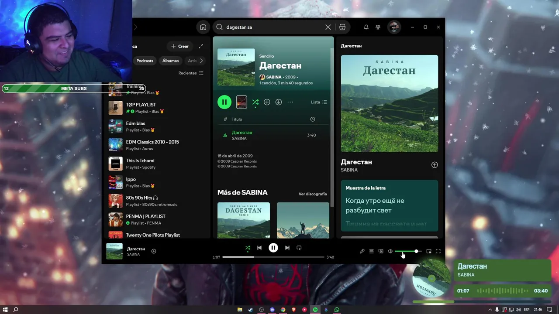Open the Muestra de la letra lyrics card
Image resolution: width=559 pixels, height=314 pixels.
[x=390, y=206]
